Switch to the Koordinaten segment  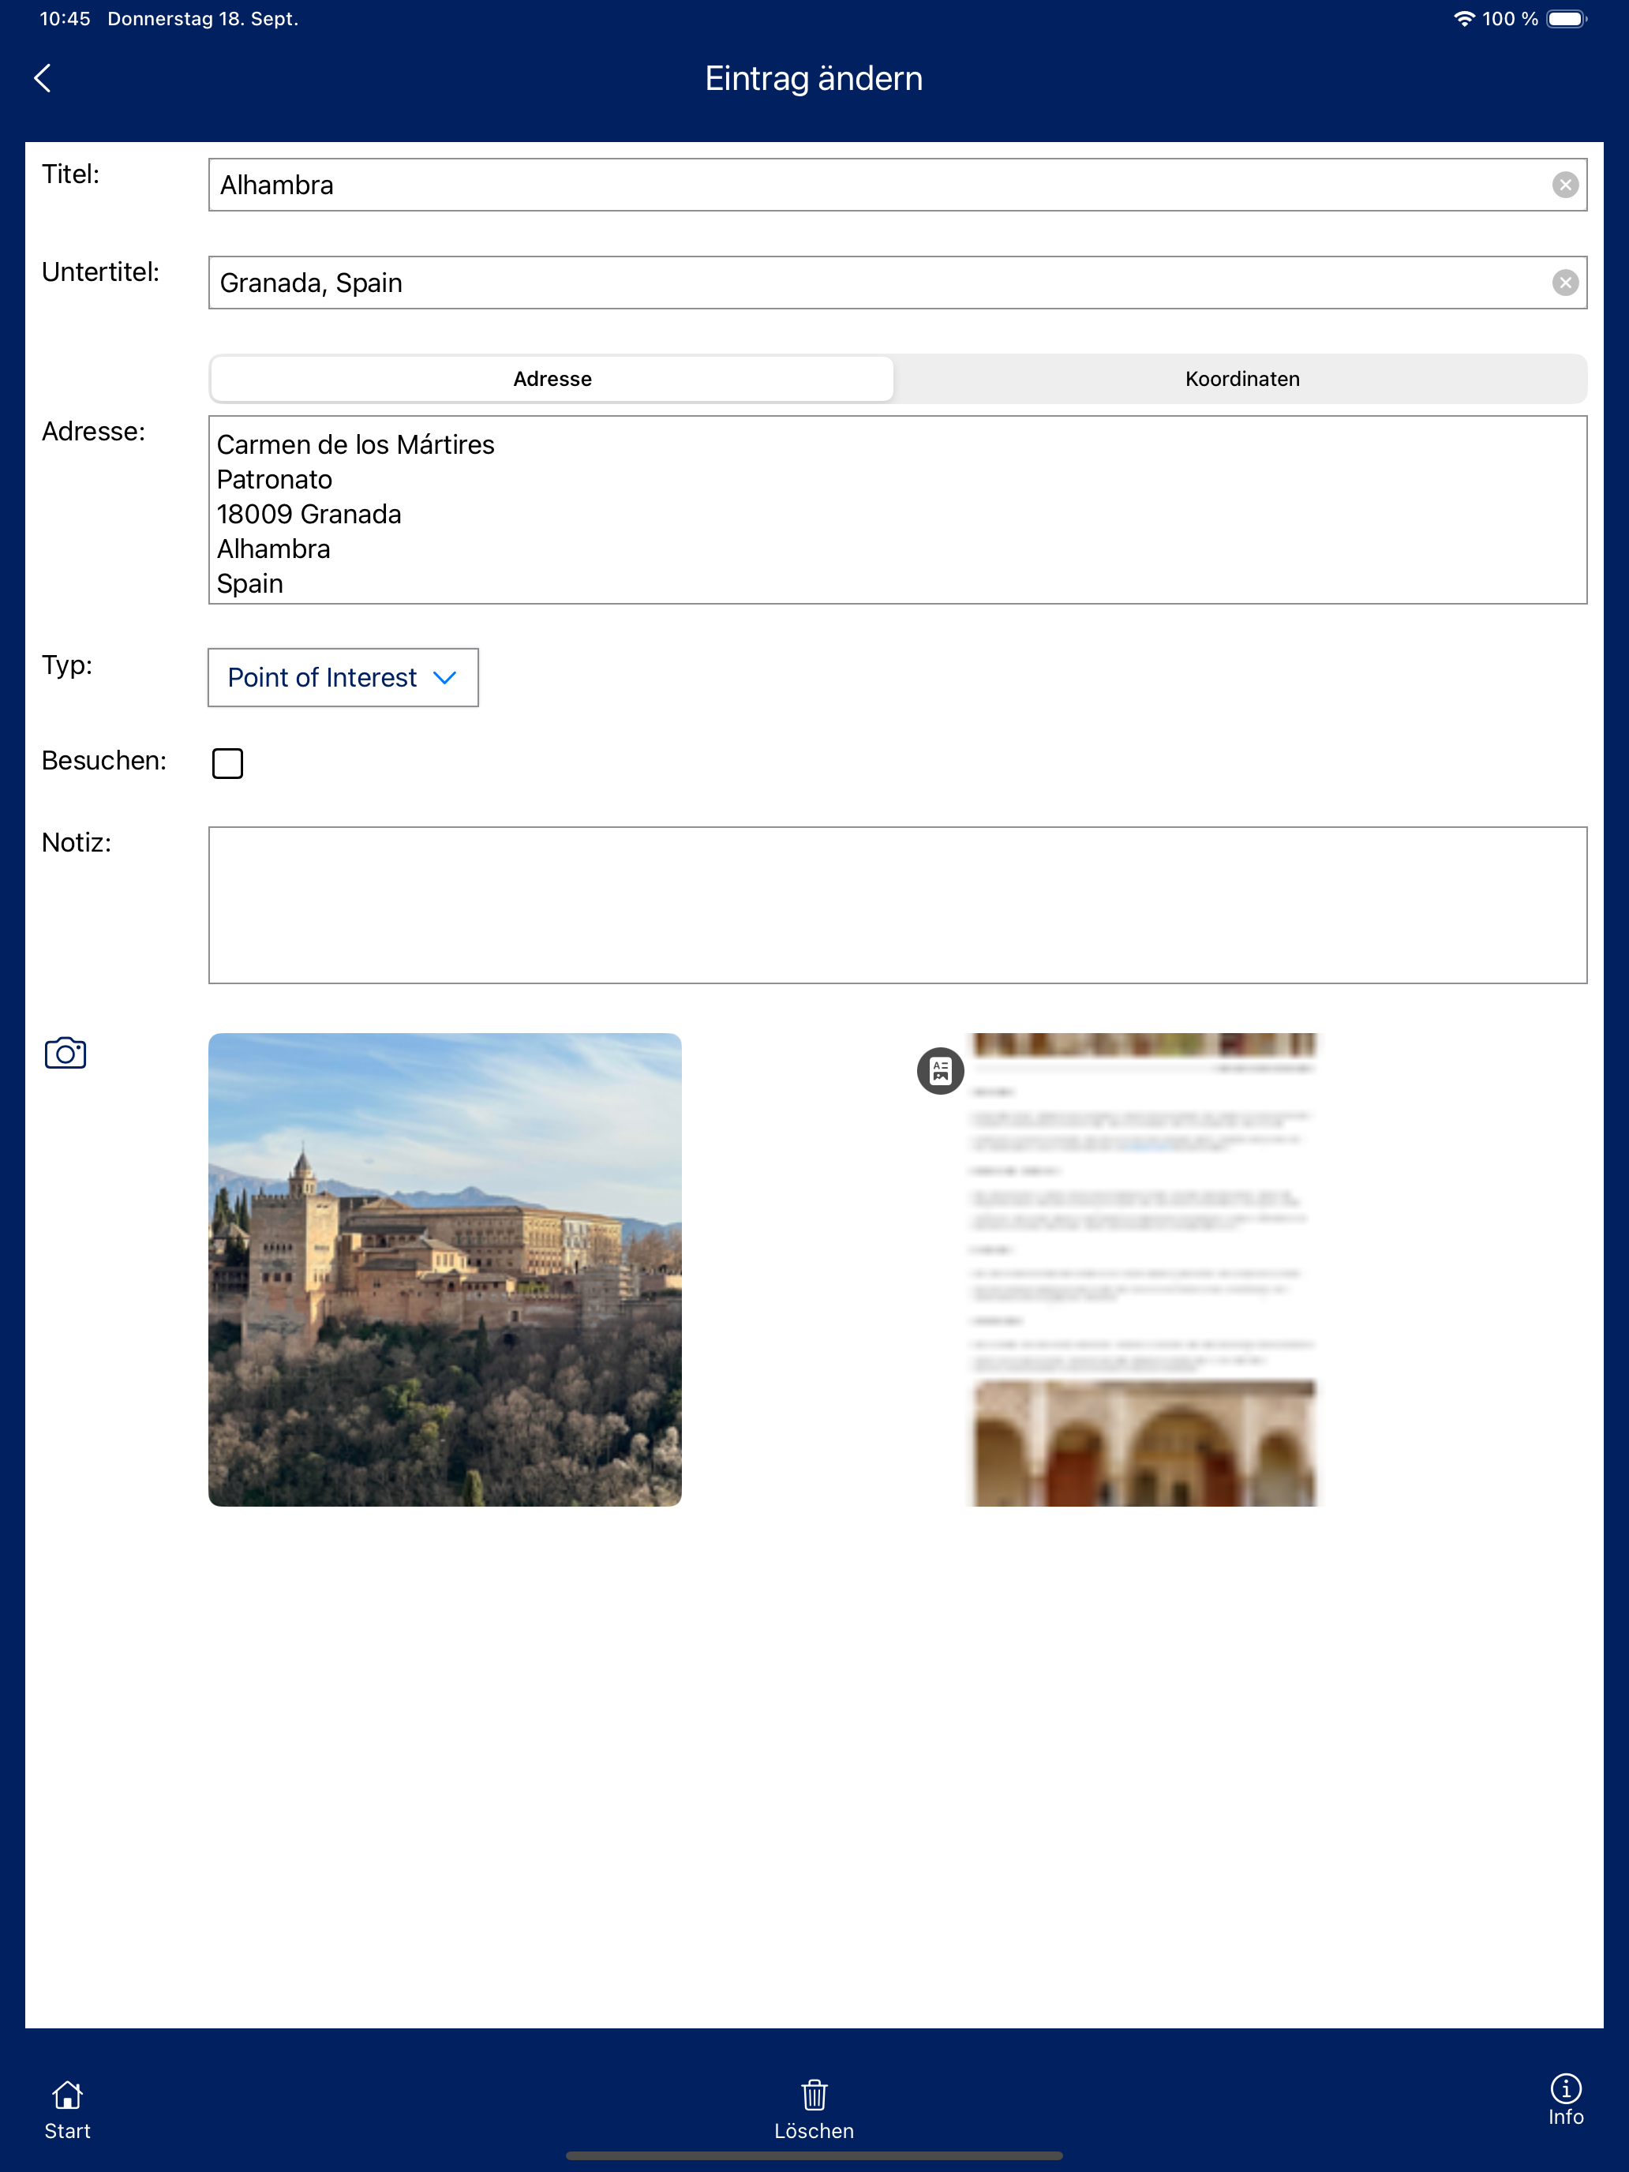pyautogui.click(x=1241, y=379)
